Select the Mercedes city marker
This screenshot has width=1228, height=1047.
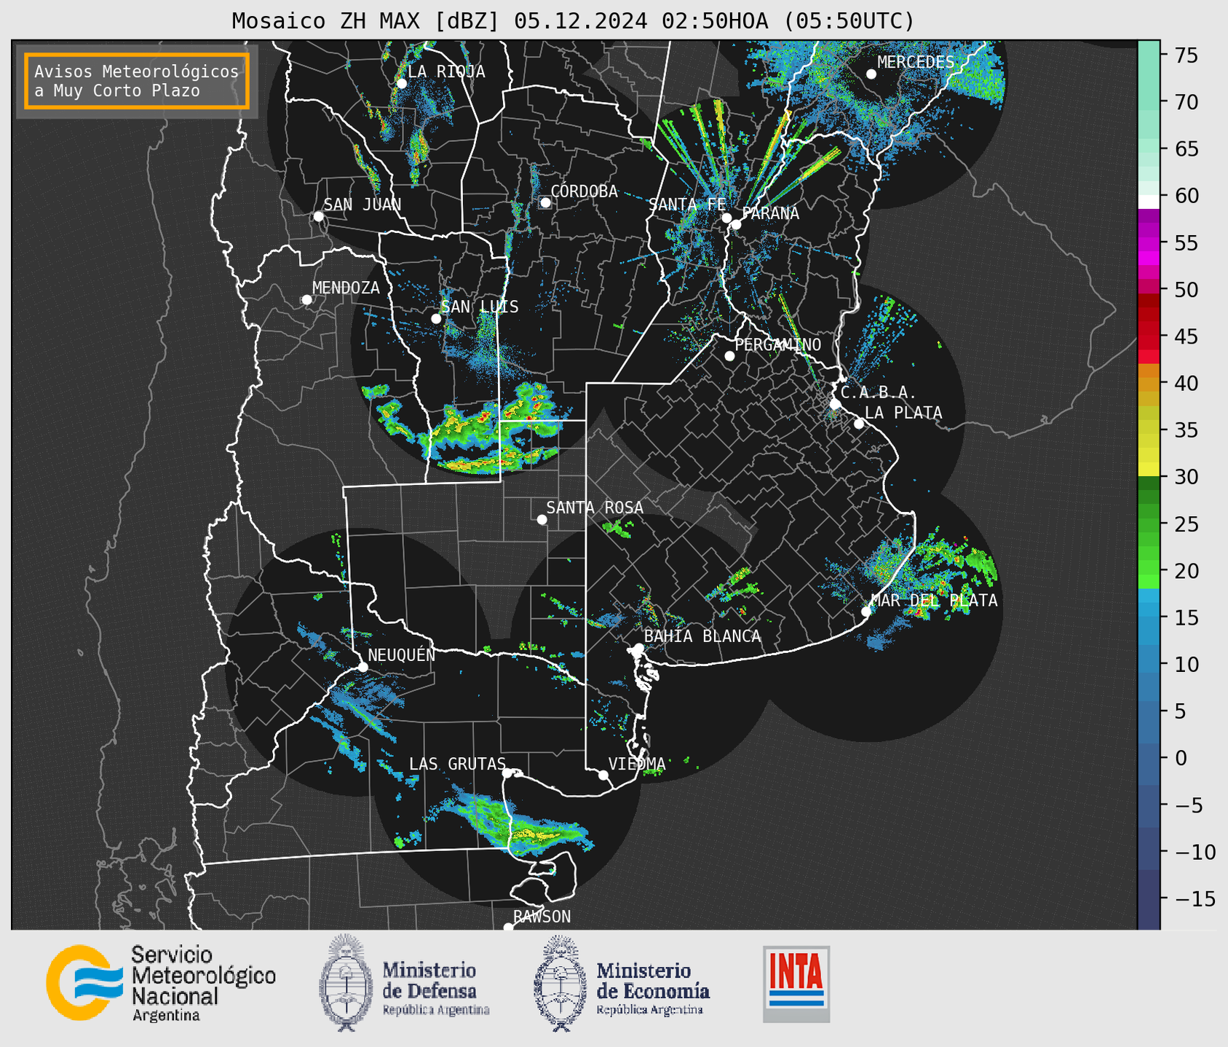click(x=871, y=74)
